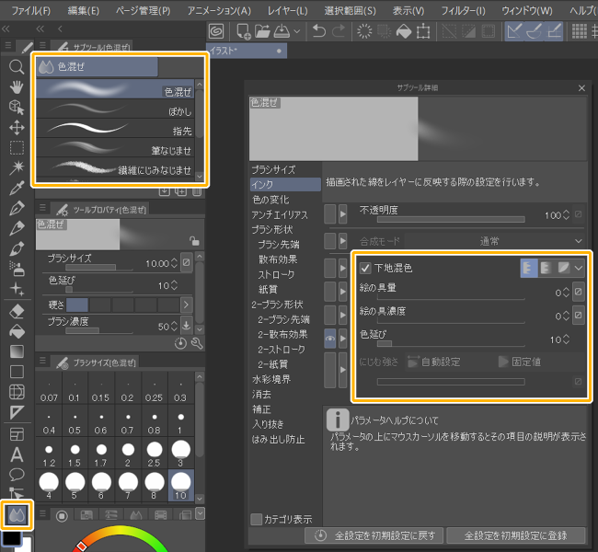Viewport: 598px width, 552px height.
Task: Select the Figure rectangle tool
Action: click(x=17, y=372)
